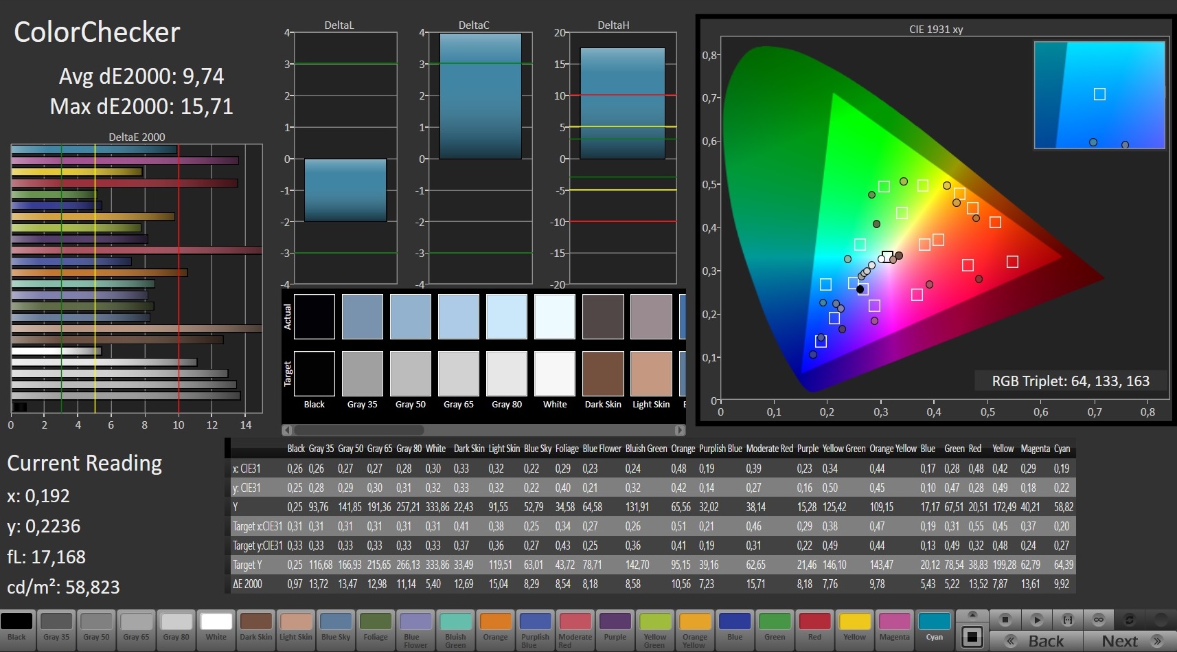Click the Light Skin actual swatch

(651, 317)
